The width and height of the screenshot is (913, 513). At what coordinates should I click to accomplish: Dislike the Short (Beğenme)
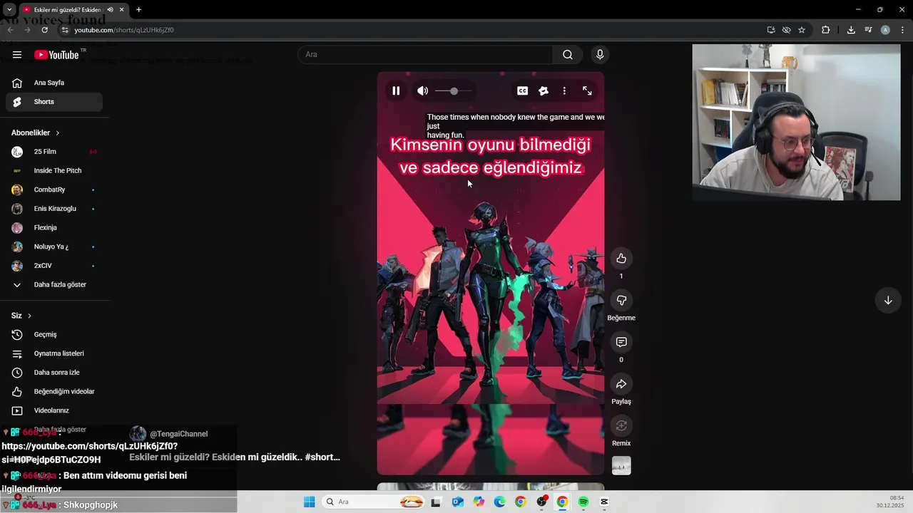[x=621, y=301]
